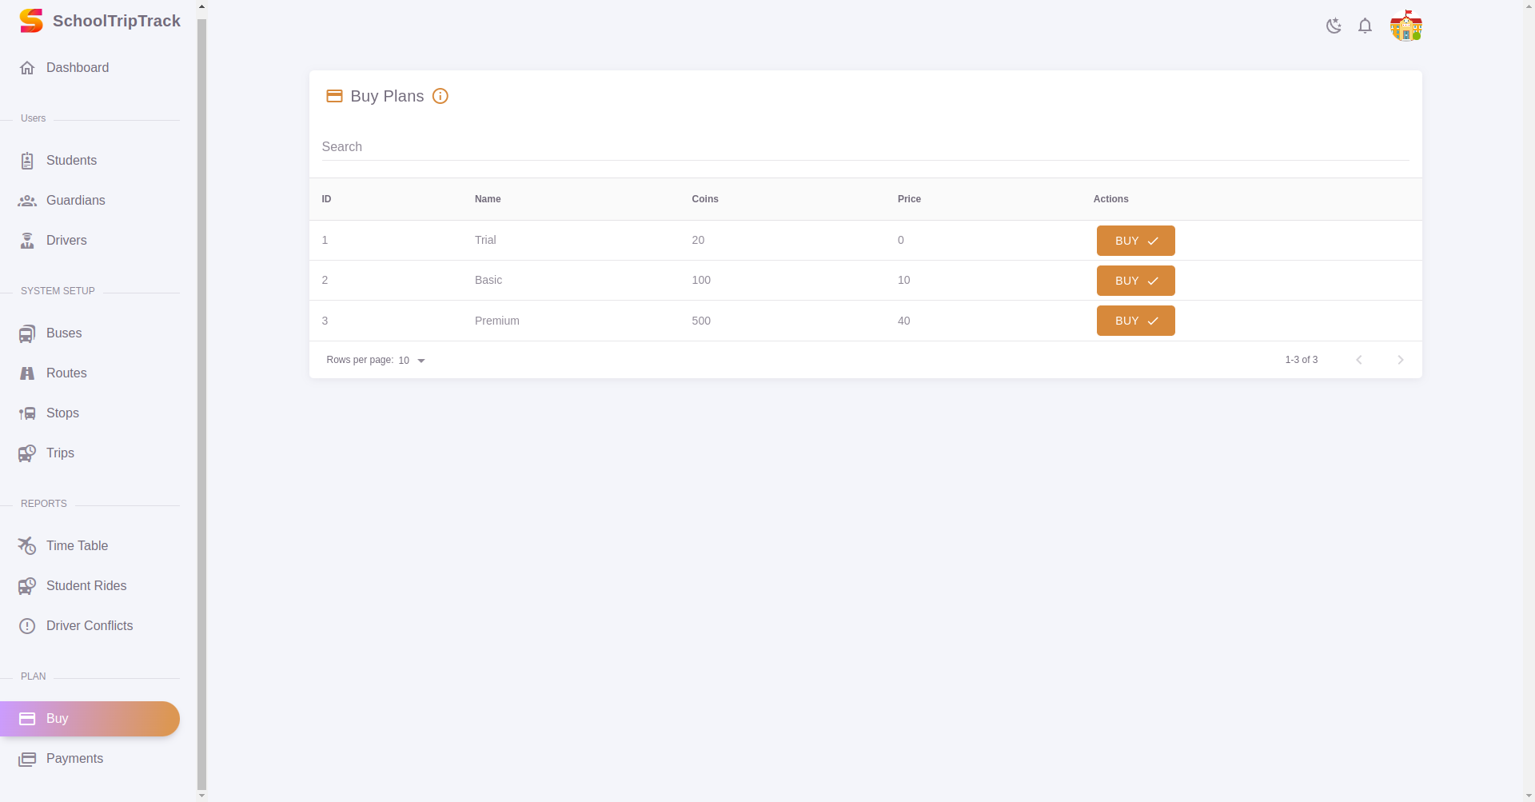Image resolution: width=1535 pixels, height=802 pixels.
Task: Open the Drivers page via its sidebar icon
Action: coord(28,240)
